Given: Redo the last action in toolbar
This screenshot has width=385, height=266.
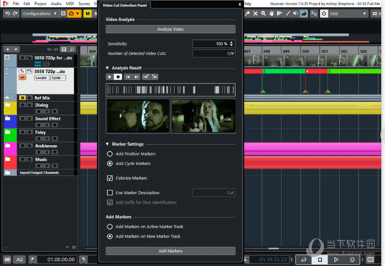Looking at the screenshot, I should coord(15,13).
